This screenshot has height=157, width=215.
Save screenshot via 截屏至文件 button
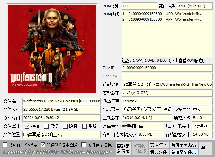coord(183,152)
